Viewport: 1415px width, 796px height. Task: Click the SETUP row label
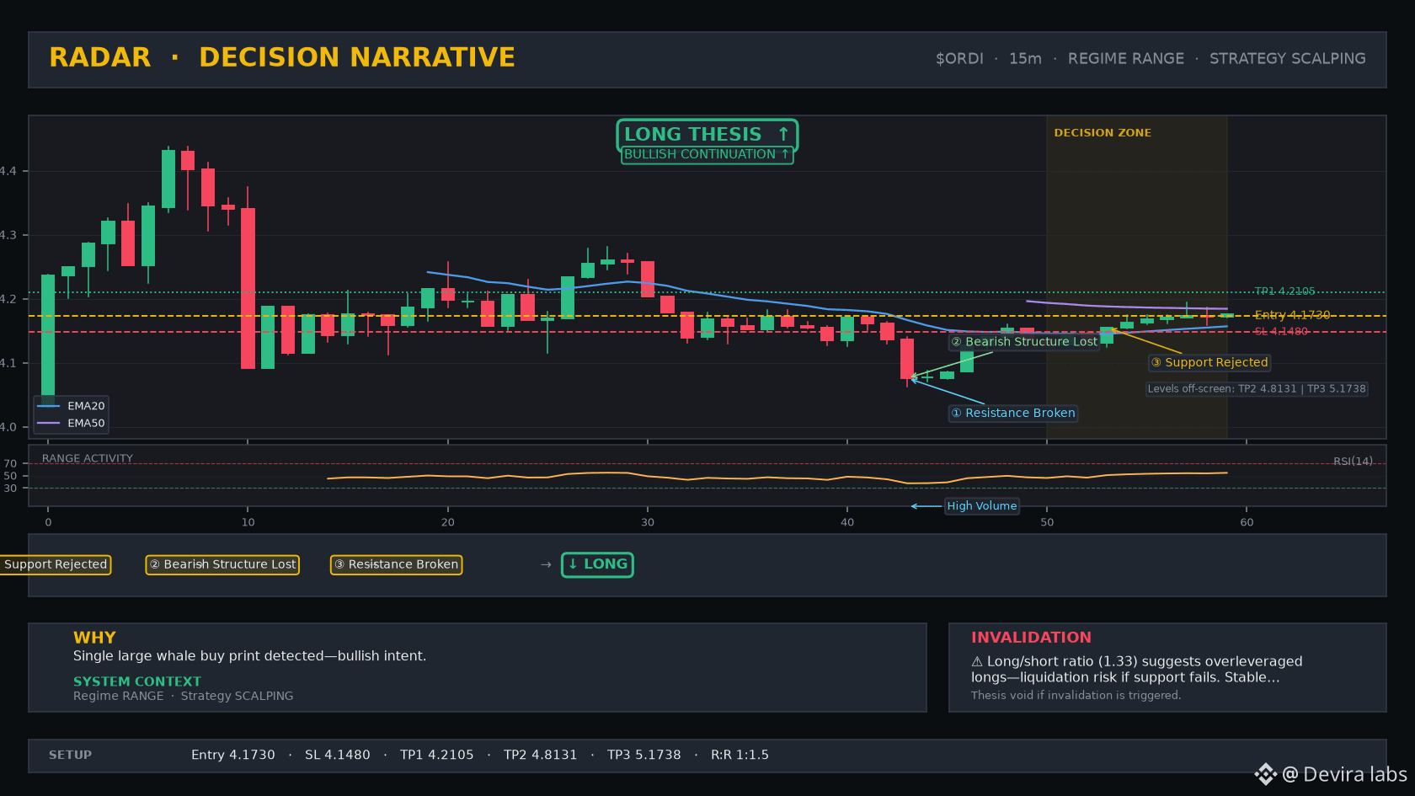click(70, 756)
